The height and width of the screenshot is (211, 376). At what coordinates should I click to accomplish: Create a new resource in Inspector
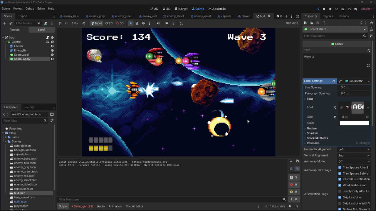(x=305, y=23)
